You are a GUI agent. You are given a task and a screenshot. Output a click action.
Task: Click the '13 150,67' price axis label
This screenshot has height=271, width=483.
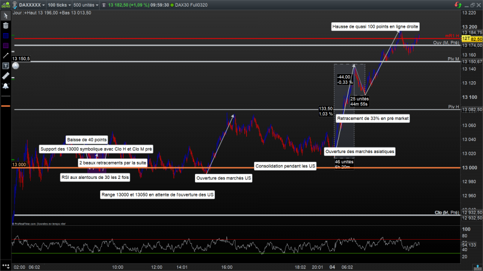pos(472,62)
